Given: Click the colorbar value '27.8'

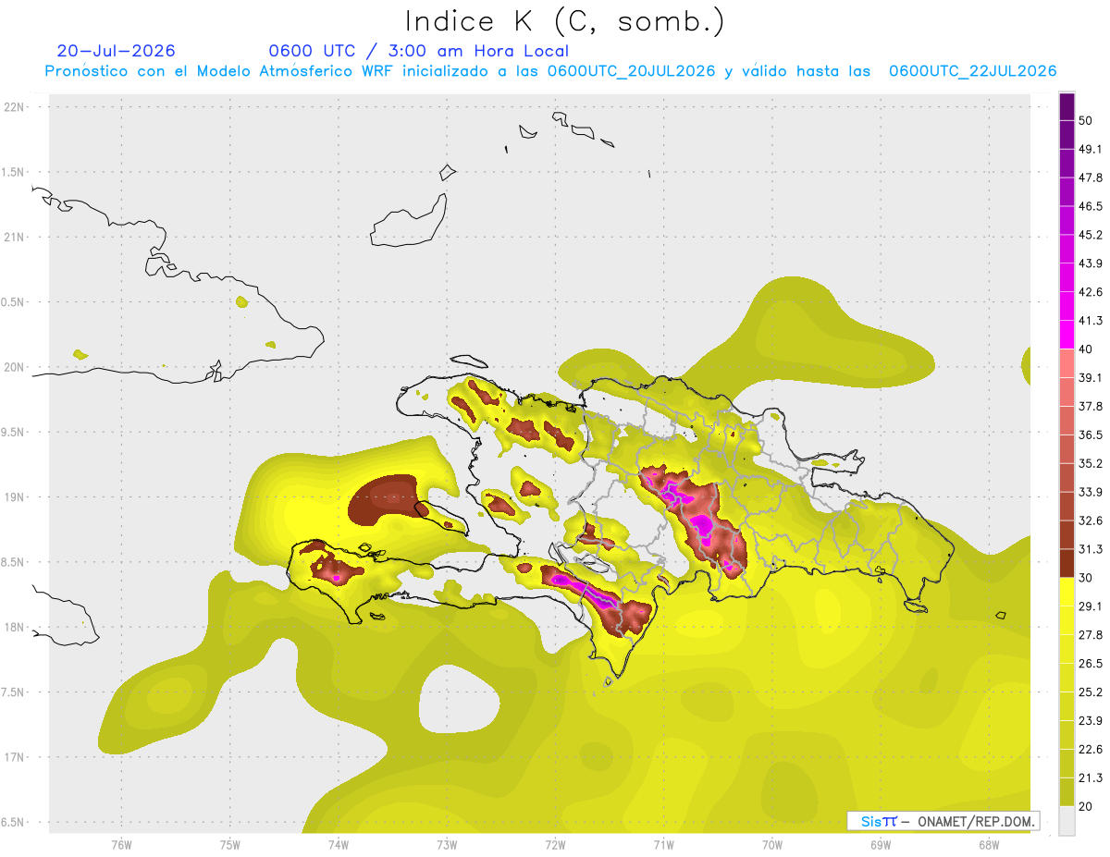Looking at the screenshot, I should point(1091,634).
